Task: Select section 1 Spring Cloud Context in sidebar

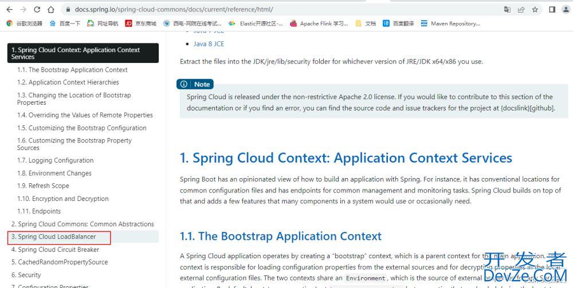Action: pyautogui.click(x=83, y=53)
